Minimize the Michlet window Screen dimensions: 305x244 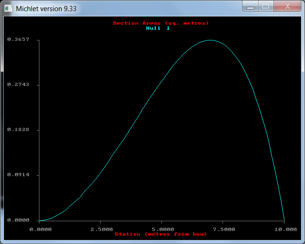pos(250,7)
